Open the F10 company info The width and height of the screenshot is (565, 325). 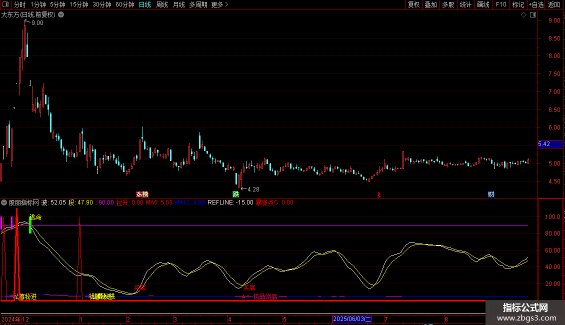coord(501,4)
